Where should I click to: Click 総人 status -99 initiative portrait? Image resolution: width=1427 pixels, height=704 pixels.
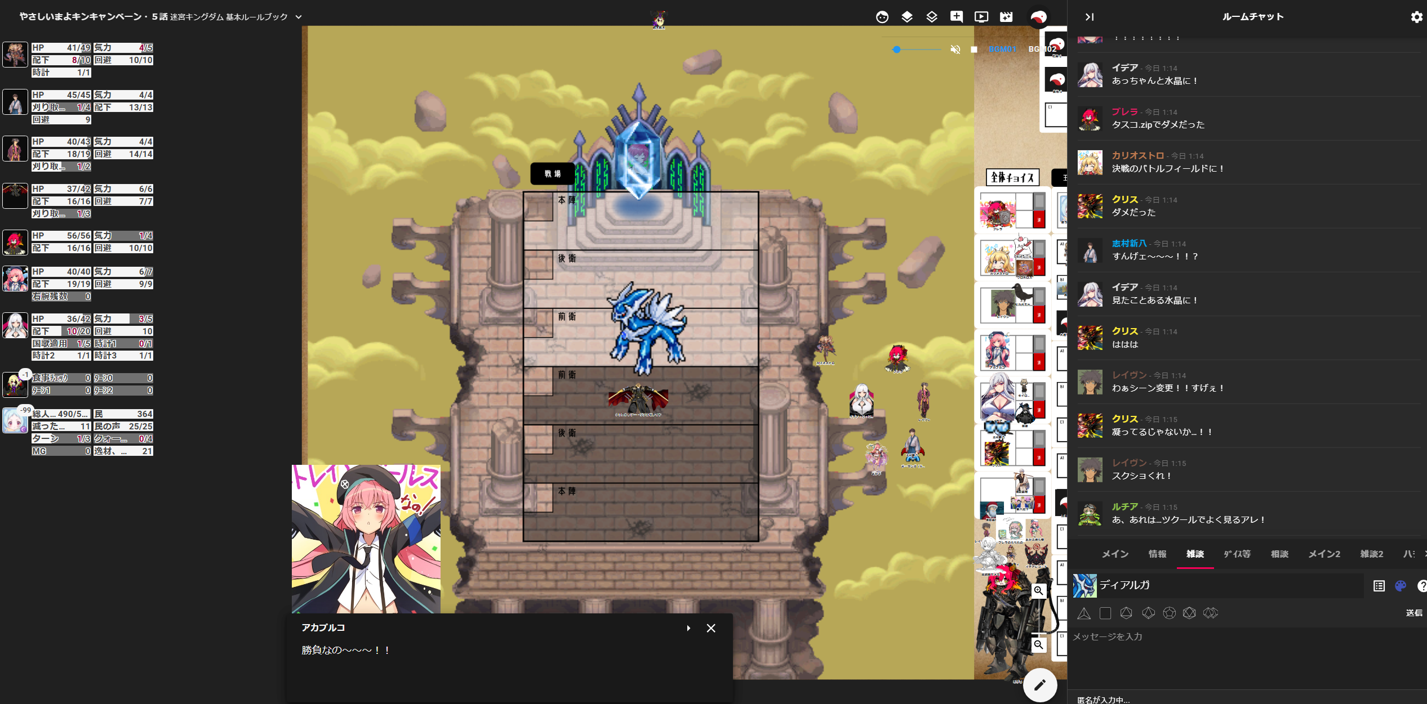pos(15,420)
